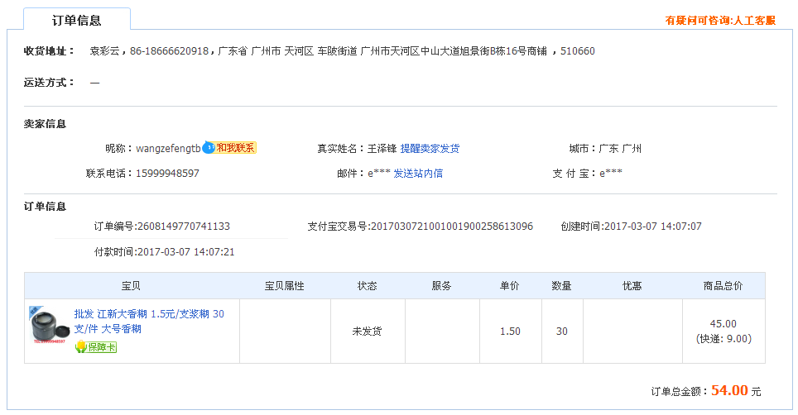Open the 江新大香糊 product title link
The width and height of the screenshot is (798, 415).
[x=148, y=321]
